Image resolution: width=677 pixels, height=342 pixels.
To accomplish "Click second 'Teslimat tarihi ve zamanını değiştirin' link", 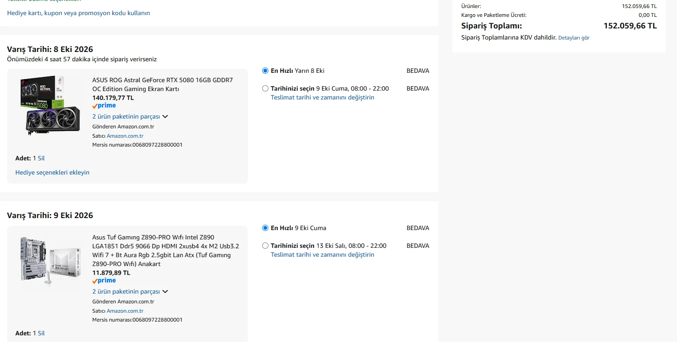I will point(322,255).
